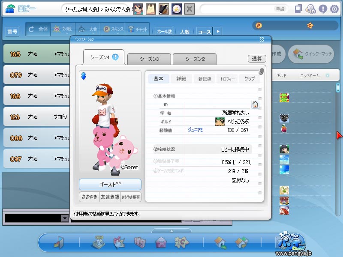Click the orange cookie currency icon
Viewport: 343px width, 257px height.
point(310,26)
